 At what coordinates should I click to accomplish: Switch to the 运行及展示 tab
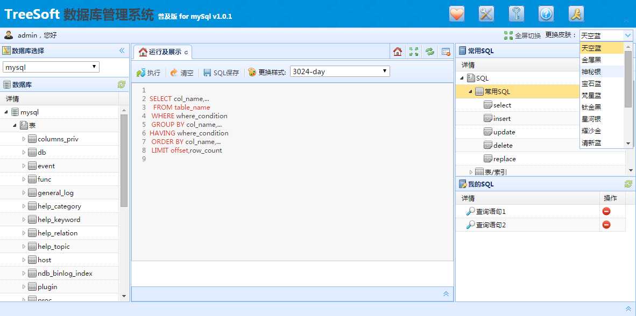(162, 52)
